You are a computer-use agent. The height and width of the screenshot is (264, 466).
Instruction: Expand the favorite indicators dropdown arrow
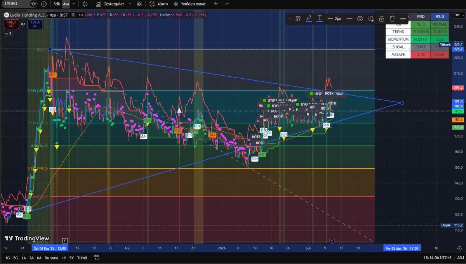coord(130,4)
